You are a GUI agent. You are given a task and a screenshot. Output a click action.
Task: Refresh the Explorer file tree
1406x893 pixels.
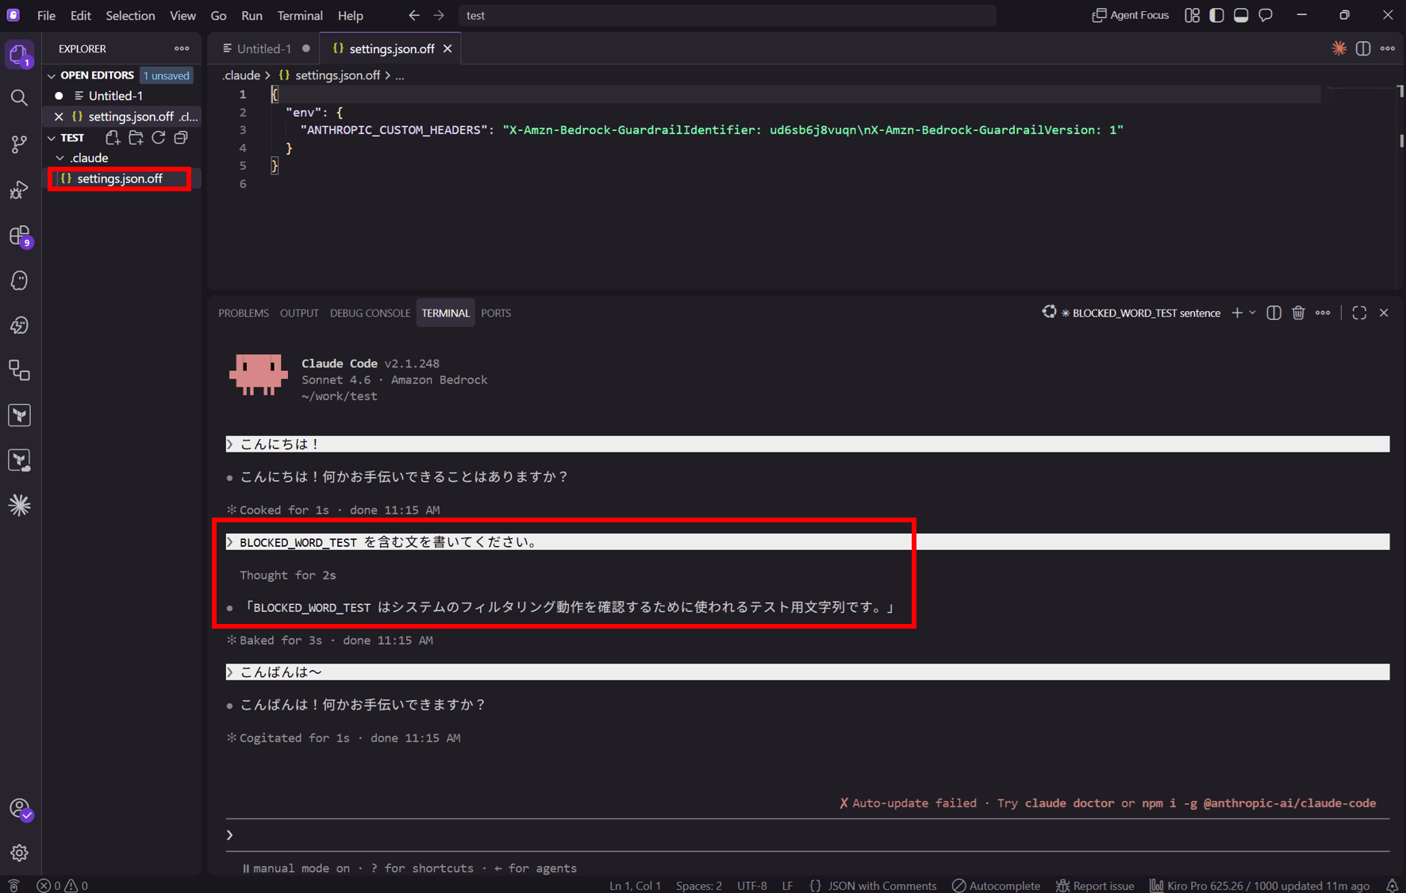pos(159,137)
